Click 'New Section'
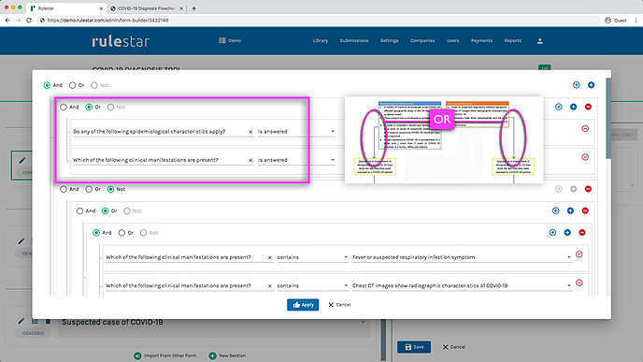Viewport: 643px width, 362px height. (227, 355)
